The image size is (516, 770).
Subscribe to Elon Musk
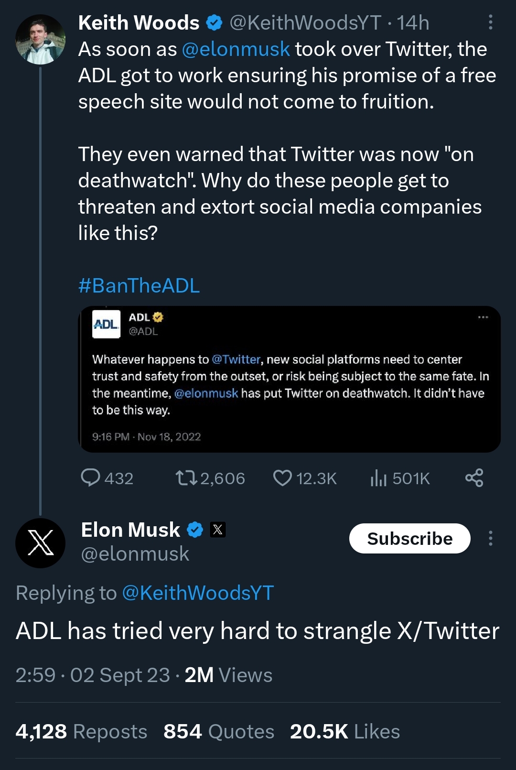[x=409, y=538]
